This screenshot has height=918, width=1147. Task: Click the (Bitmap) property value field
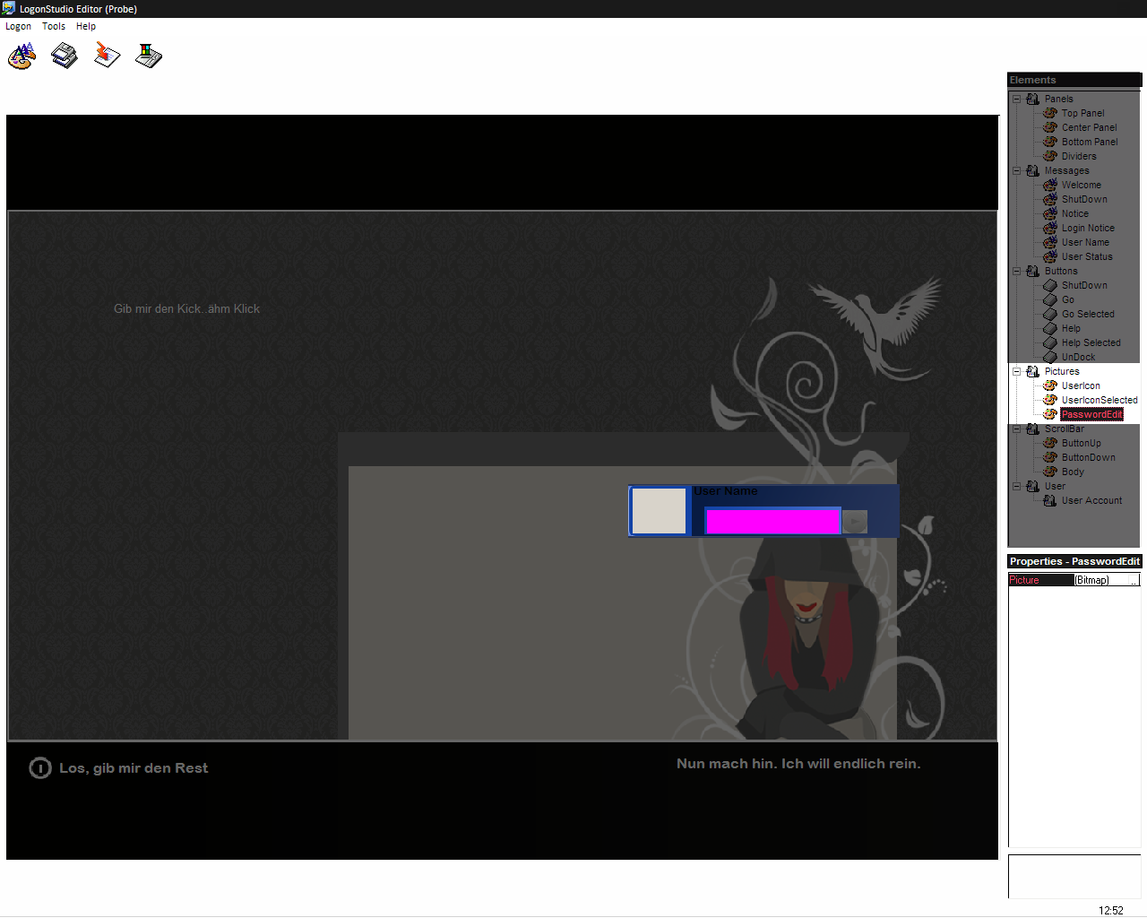1100,580
